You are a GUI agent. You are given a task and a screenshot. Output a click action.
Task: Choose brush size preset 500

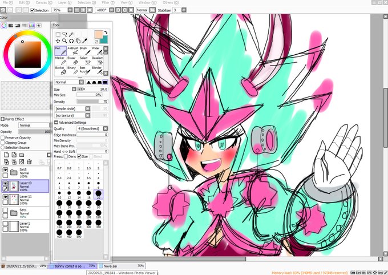pos(79,233)
